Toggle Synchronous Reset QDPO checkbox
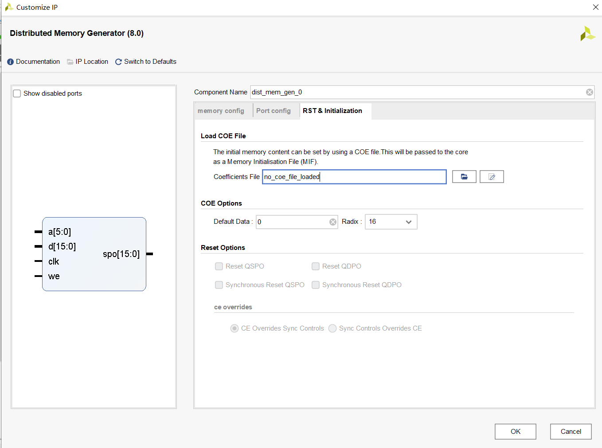This screenshot has width=602, height=448. [316, 285]
